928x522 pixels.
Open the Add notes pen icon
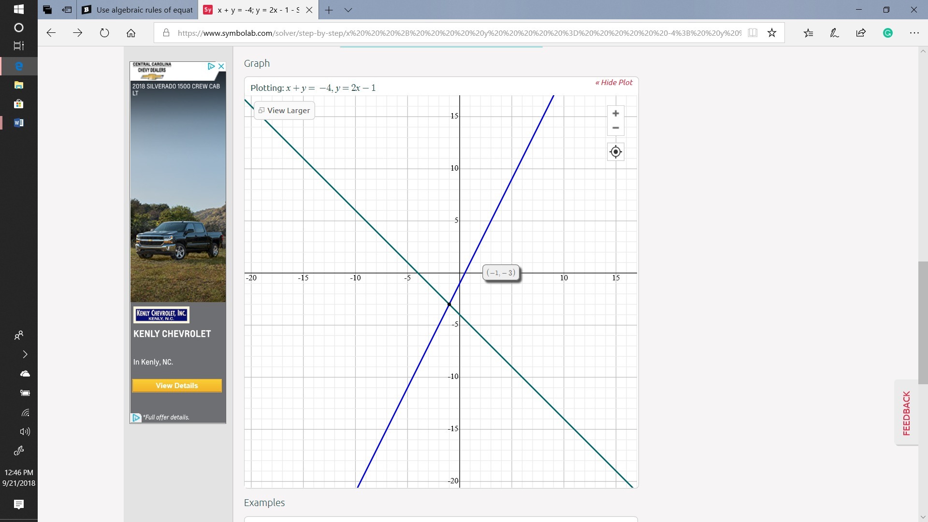coord(834,33)
